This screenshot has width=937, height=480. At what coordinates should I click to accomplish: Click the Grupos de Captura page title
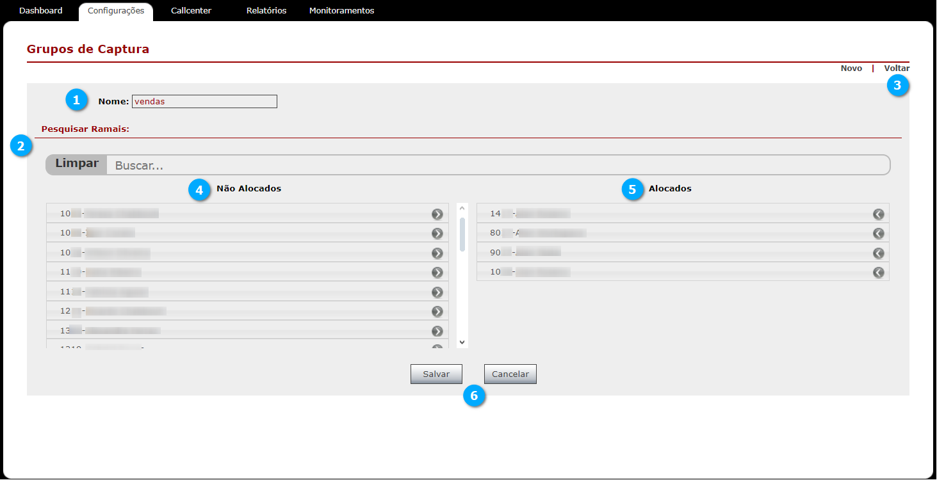coord(88,49)
